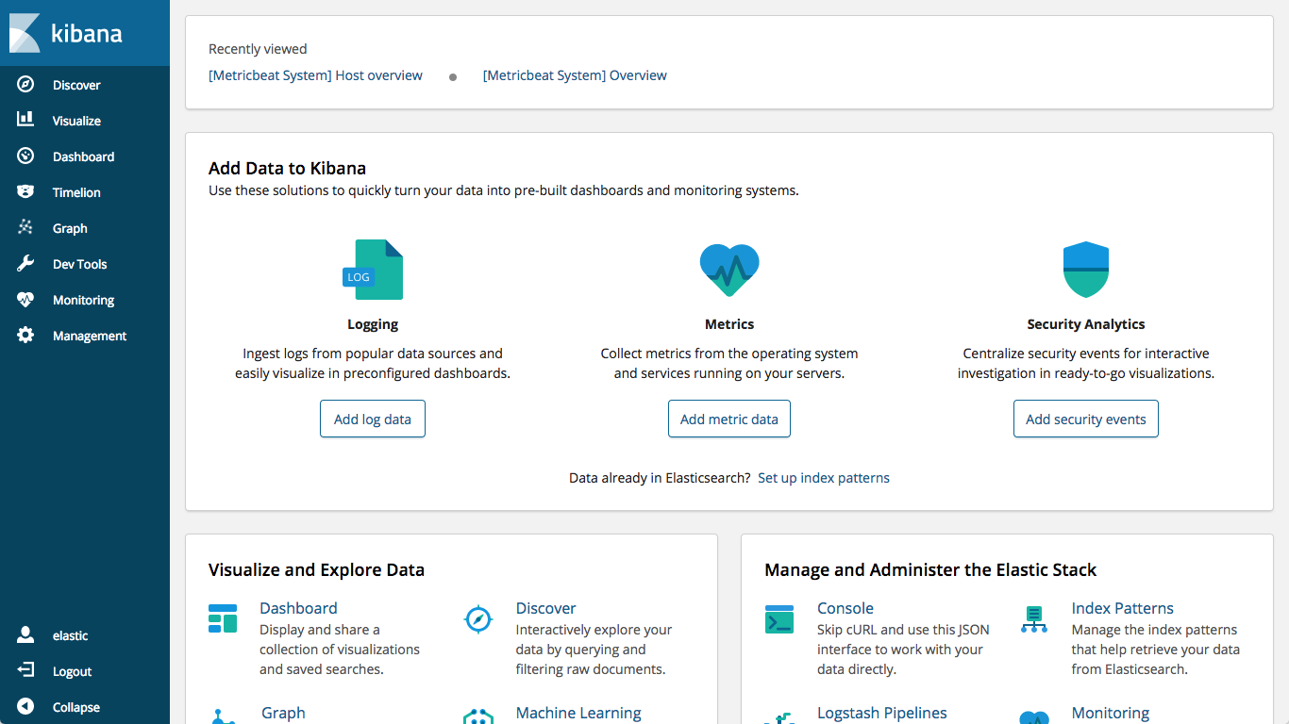Open the Console link in Manage section
Viewport: 1289px width, 724px height.
845,608
